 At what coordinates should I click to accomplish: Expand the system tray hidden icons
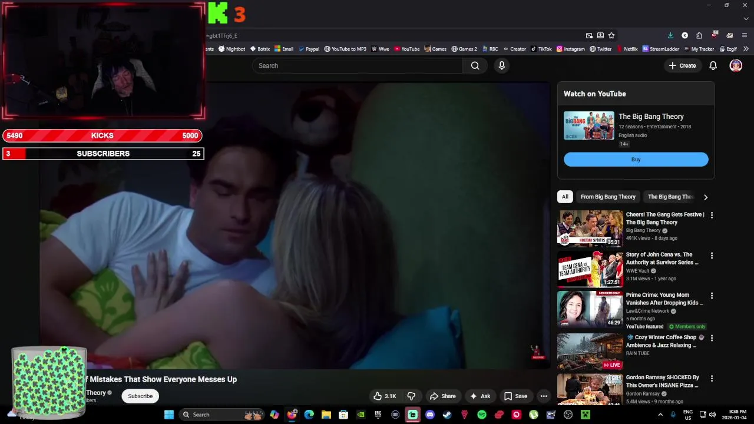click(x=660, y=415)
